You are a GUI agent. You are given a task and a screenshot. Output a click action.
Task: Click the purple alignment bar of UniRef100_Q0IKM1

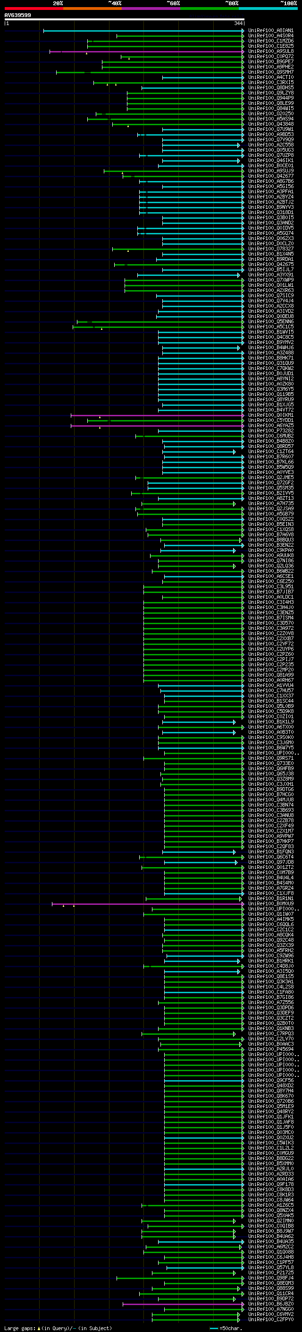157,415
